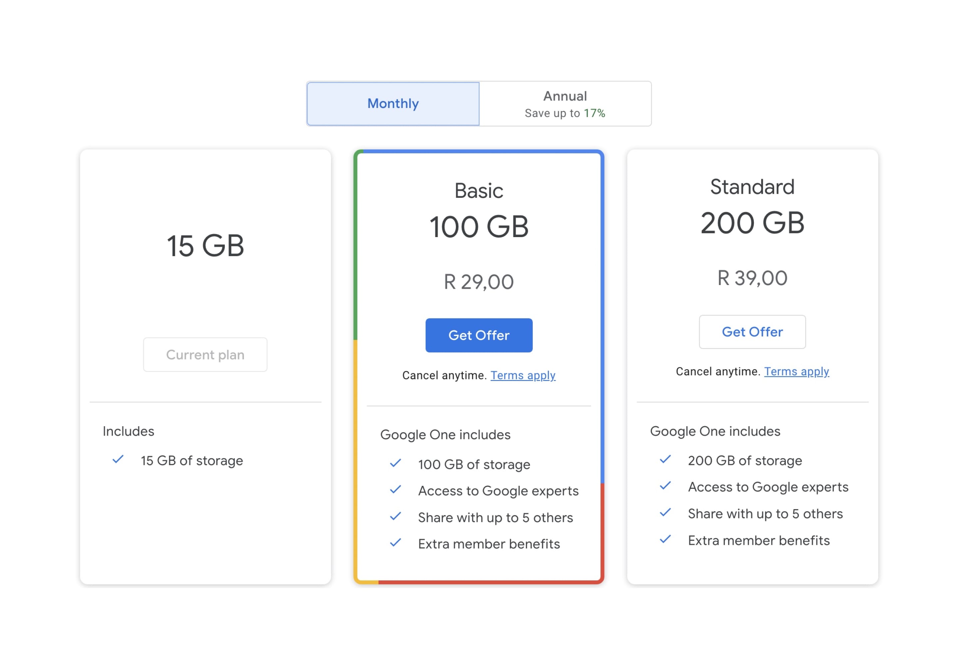959x666 pixels.
Task: Click Standard plan's Share with 5 others checkmark
Action: [x=665, y=512]
